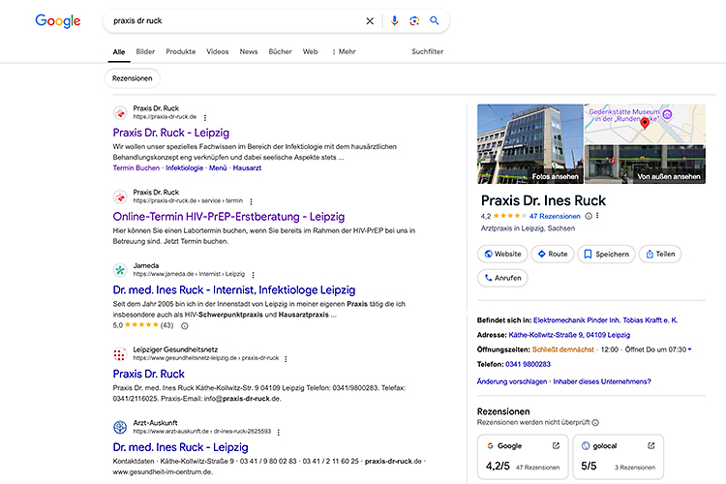Switch to the News tab

[249, 51]
